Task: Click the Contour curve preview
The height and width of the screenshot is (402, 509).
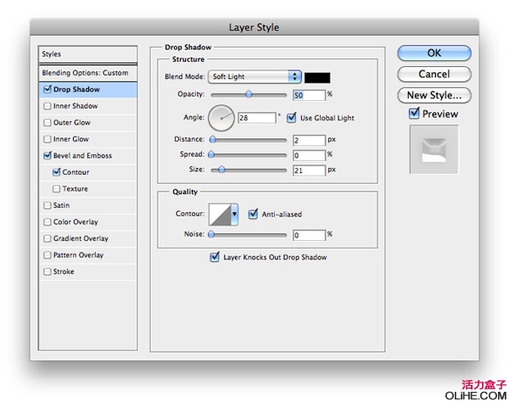Action: coord(220,214)
